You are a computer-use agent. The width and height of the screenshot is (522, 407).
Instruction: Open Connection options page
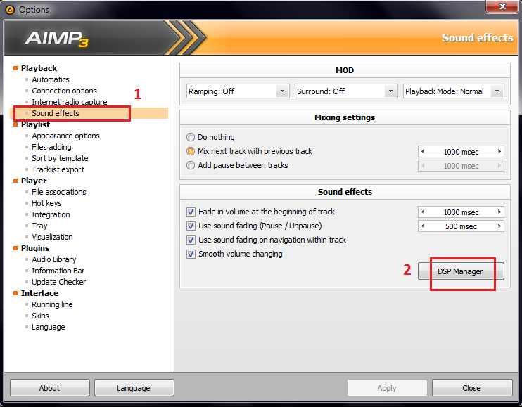coord(64,91)
